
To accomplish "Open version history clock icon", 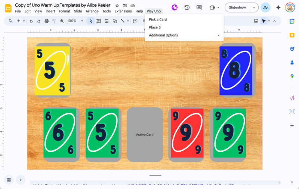I will 187,7.
